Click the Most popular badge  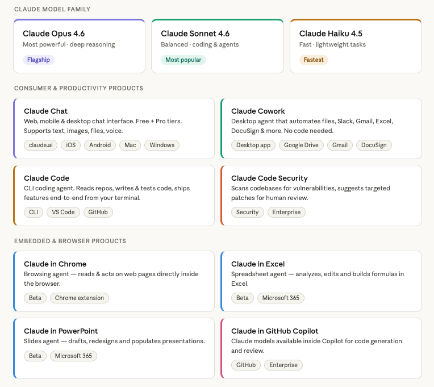(183, 60)
